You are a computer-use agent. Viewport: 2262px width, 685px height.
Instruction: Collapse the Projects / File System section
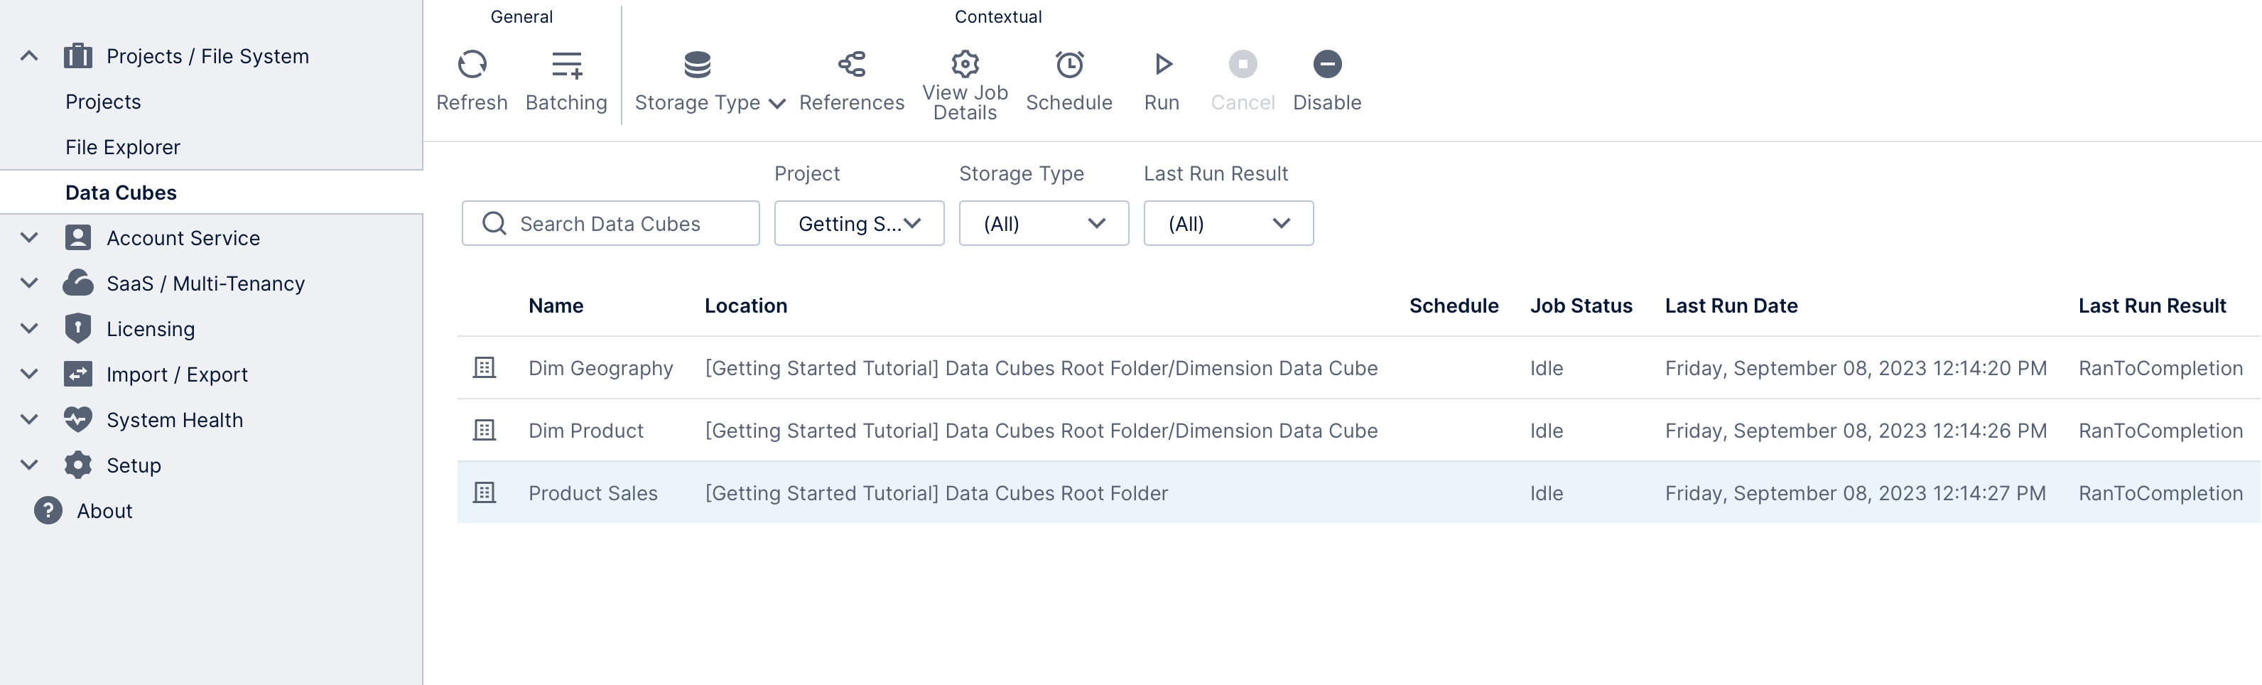pos(28,55)
